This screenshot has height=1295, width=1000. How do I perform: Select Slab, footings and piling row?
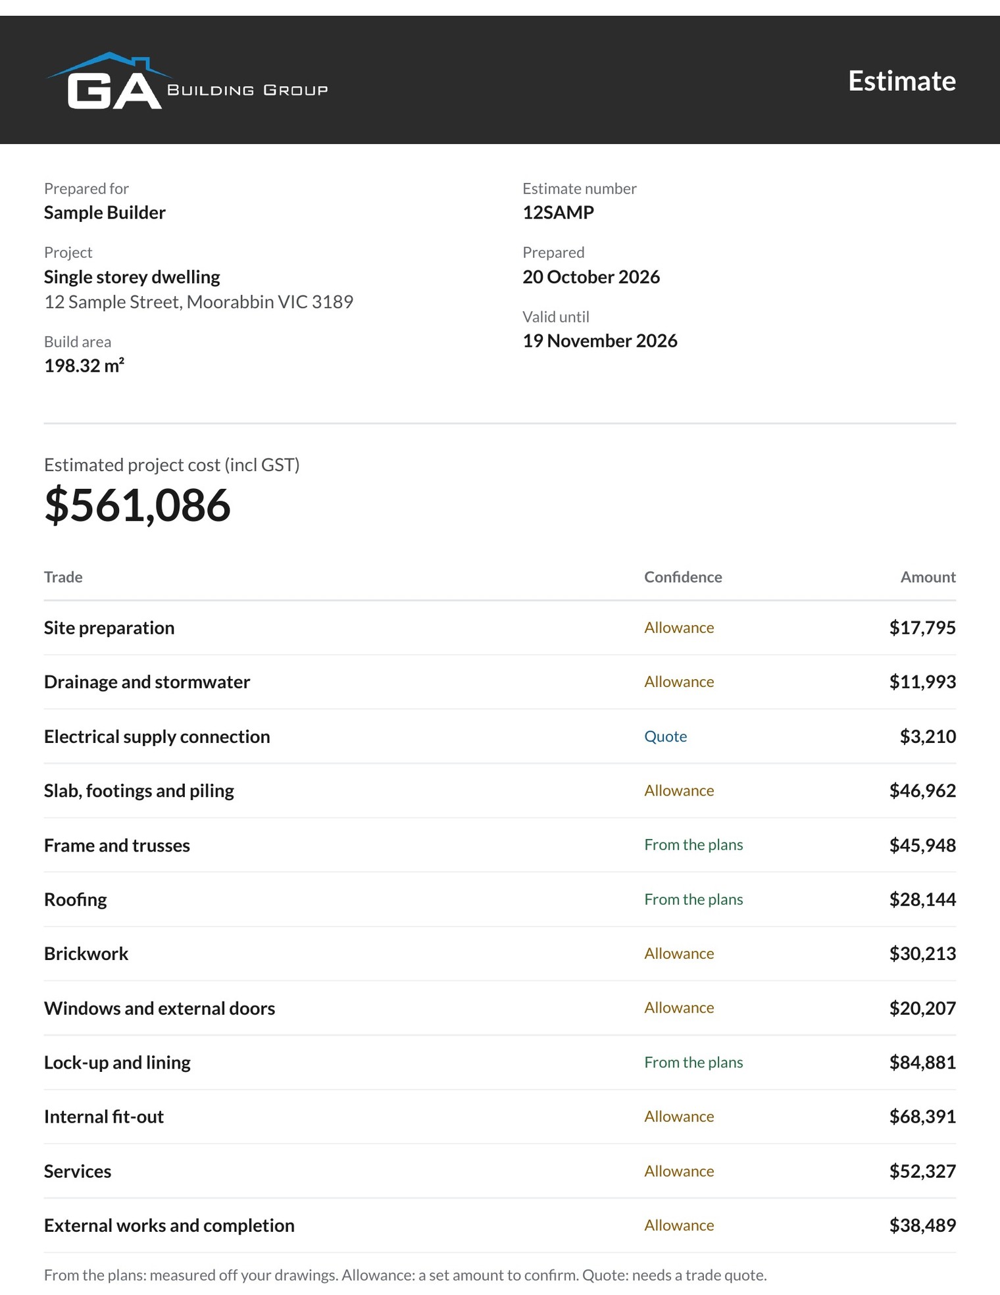tap(500, 791)
